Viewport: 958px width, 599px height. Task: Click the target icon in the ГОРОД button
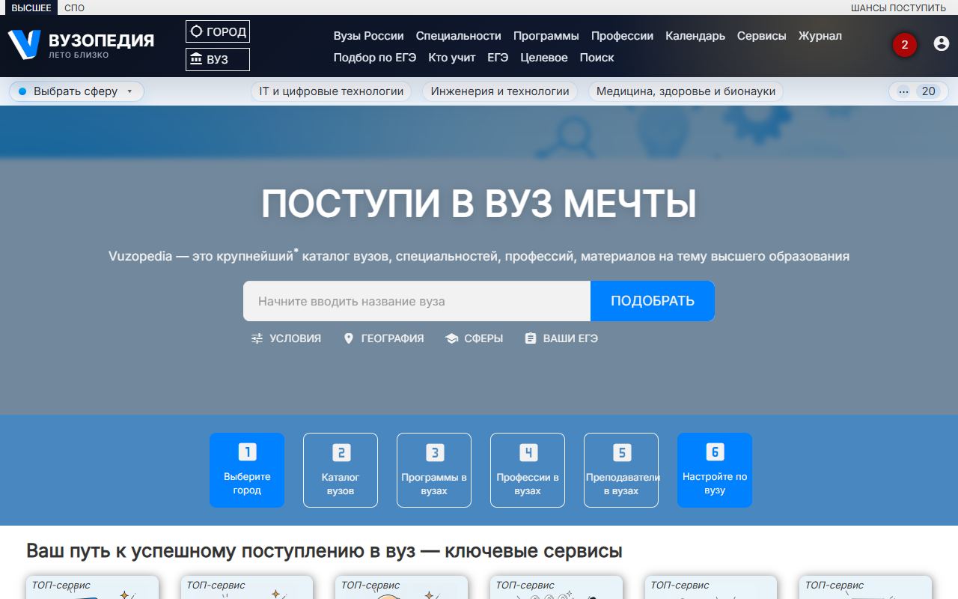[197, 31]
